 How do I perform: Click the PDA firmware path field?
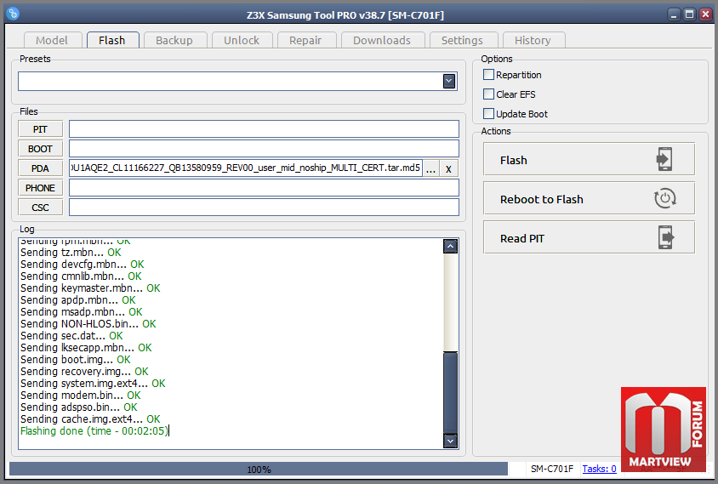pos(246,168)
